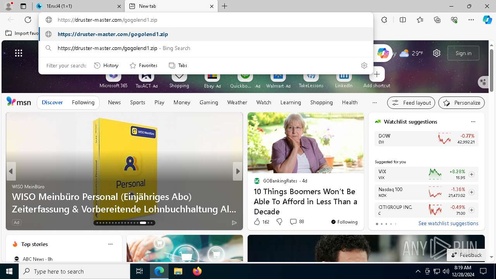The image size is (496, 279).
Task: Like the GOBankingRates article
Action: (x=262, y=222)
